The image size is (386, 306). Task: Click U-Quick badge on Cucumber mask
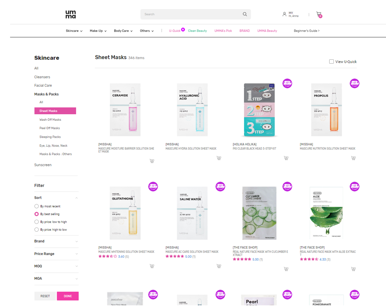point(287,187)
